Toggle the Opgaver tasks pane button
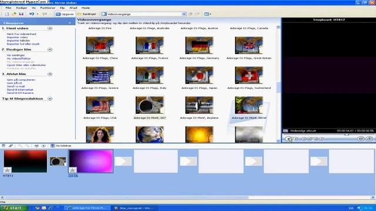Image resolution: width=376 pixels, height=211 pixels. click(x=65, y=14)
